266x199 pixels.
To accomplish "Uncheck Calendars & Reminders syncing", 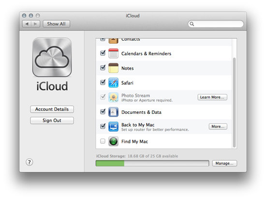I will coord(103,53).
